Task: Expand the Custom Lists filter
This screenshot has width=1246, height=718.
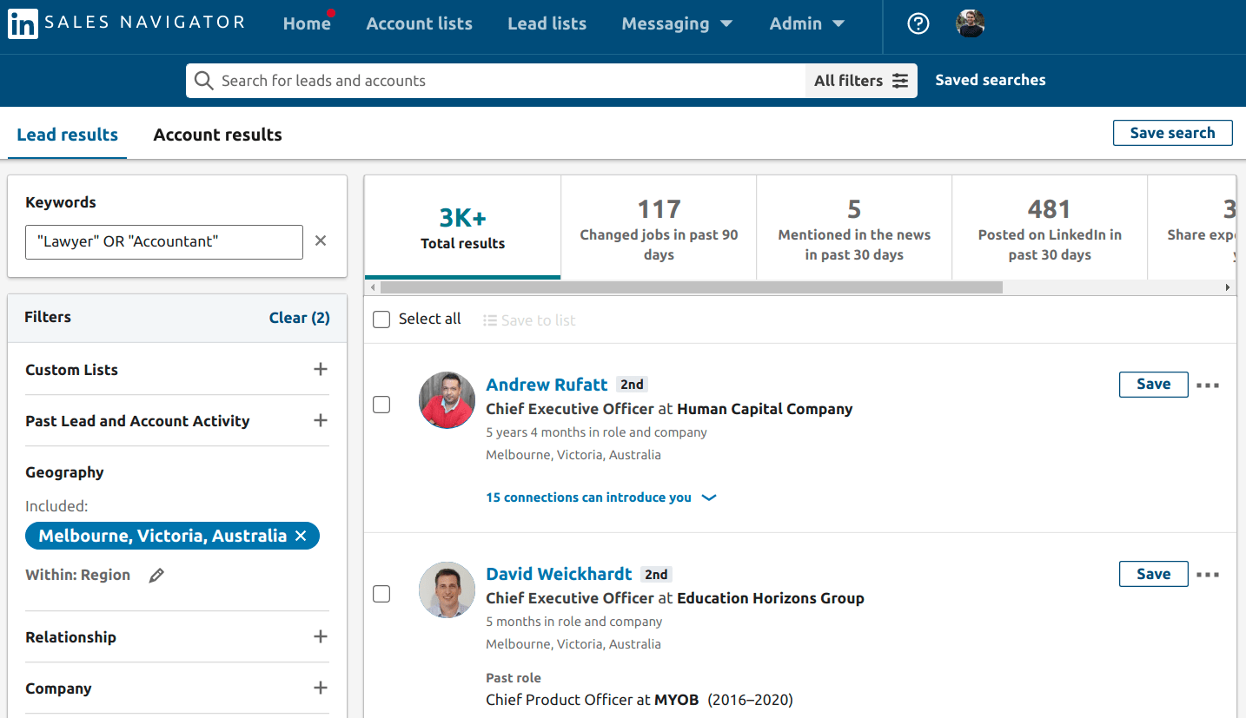Action: click(321, 369)
